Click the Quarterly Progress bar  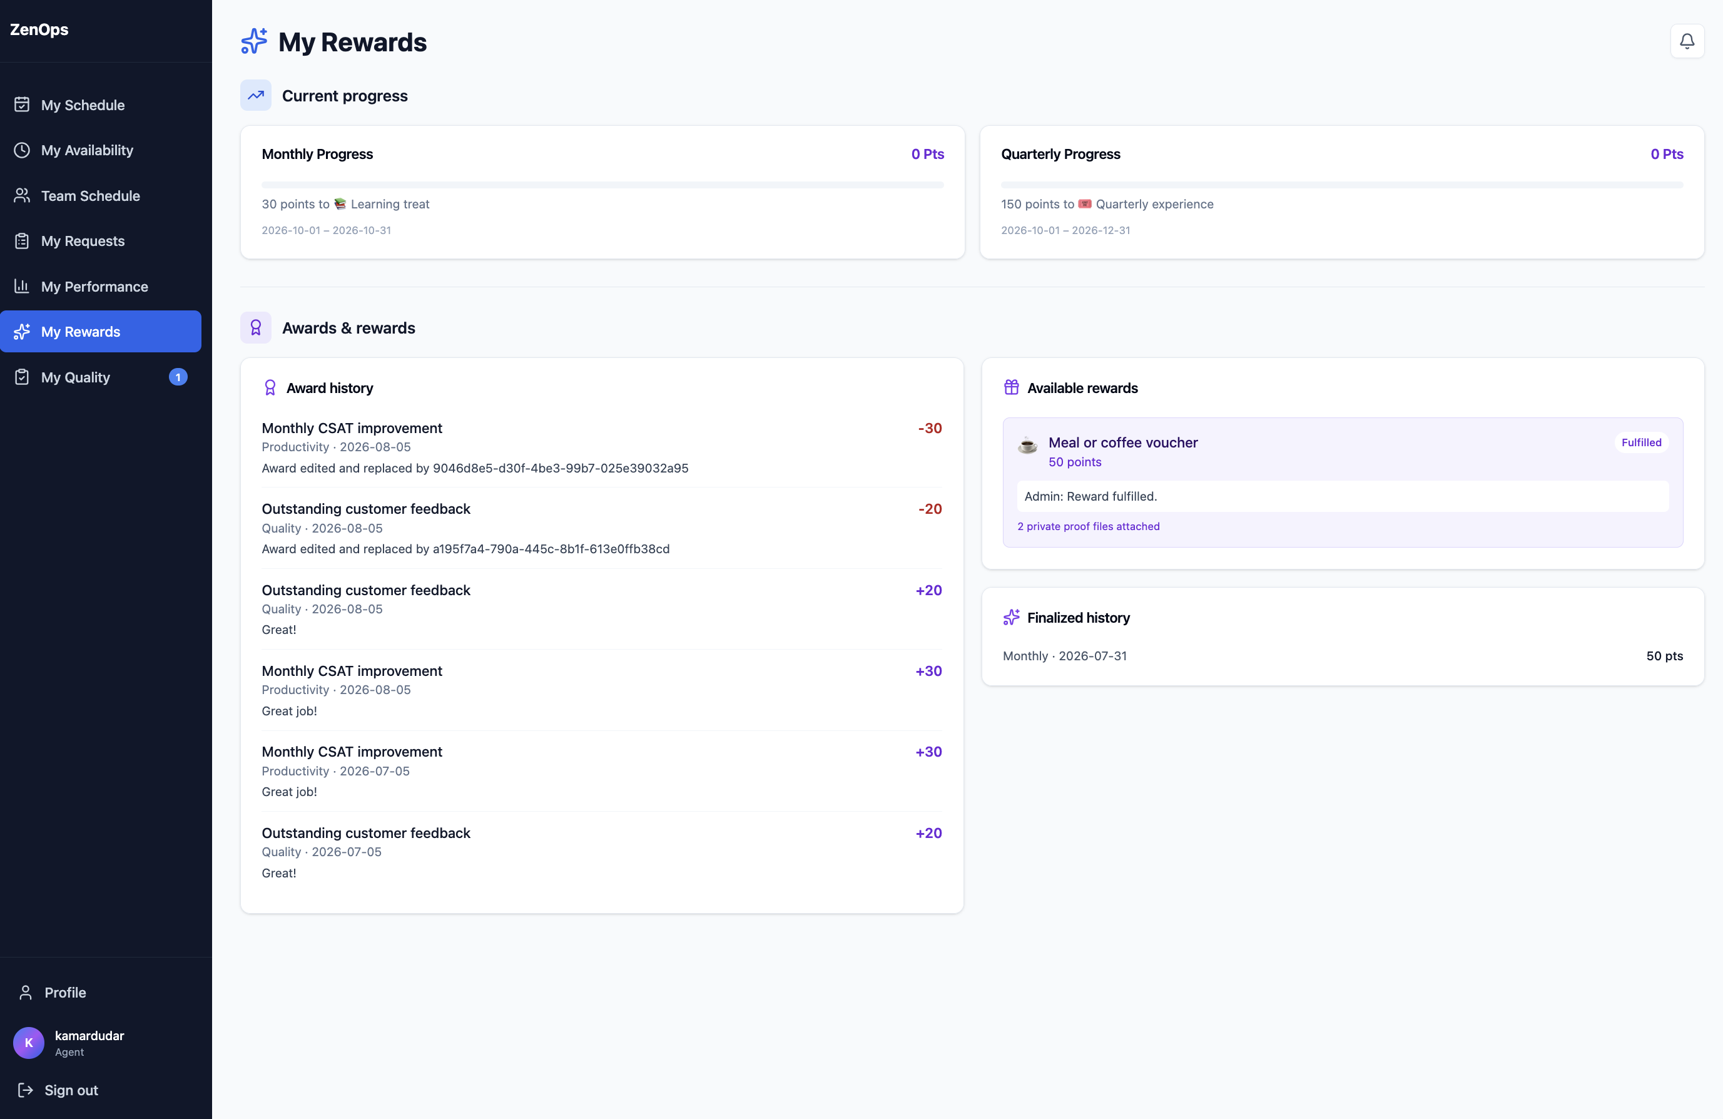coord(1342,185)
